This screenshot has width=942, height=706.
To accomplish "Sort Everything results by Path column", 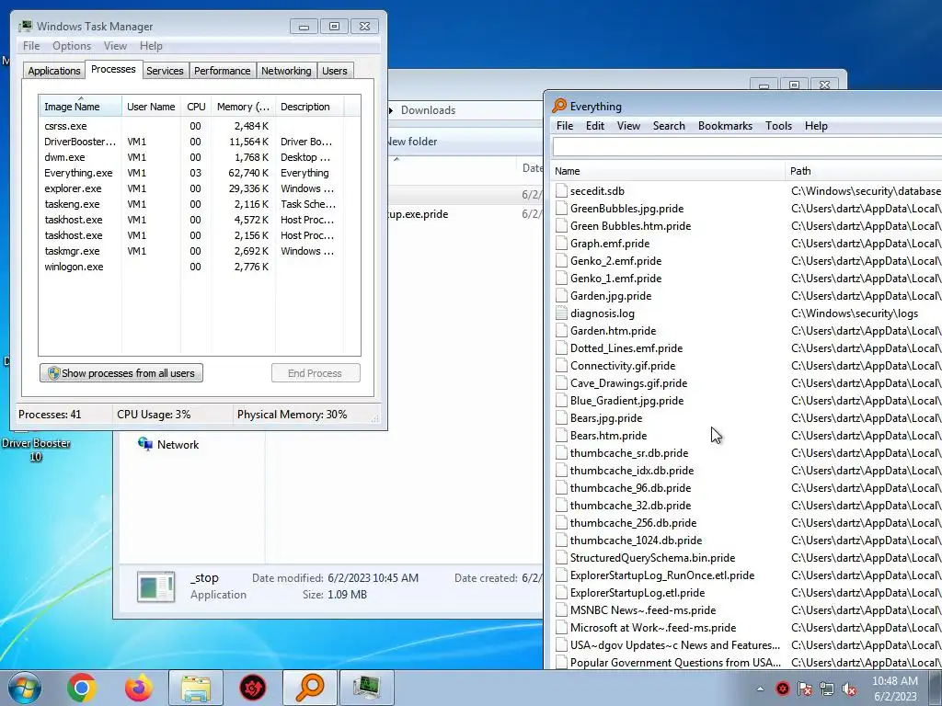I will click(x=863, y=171).
